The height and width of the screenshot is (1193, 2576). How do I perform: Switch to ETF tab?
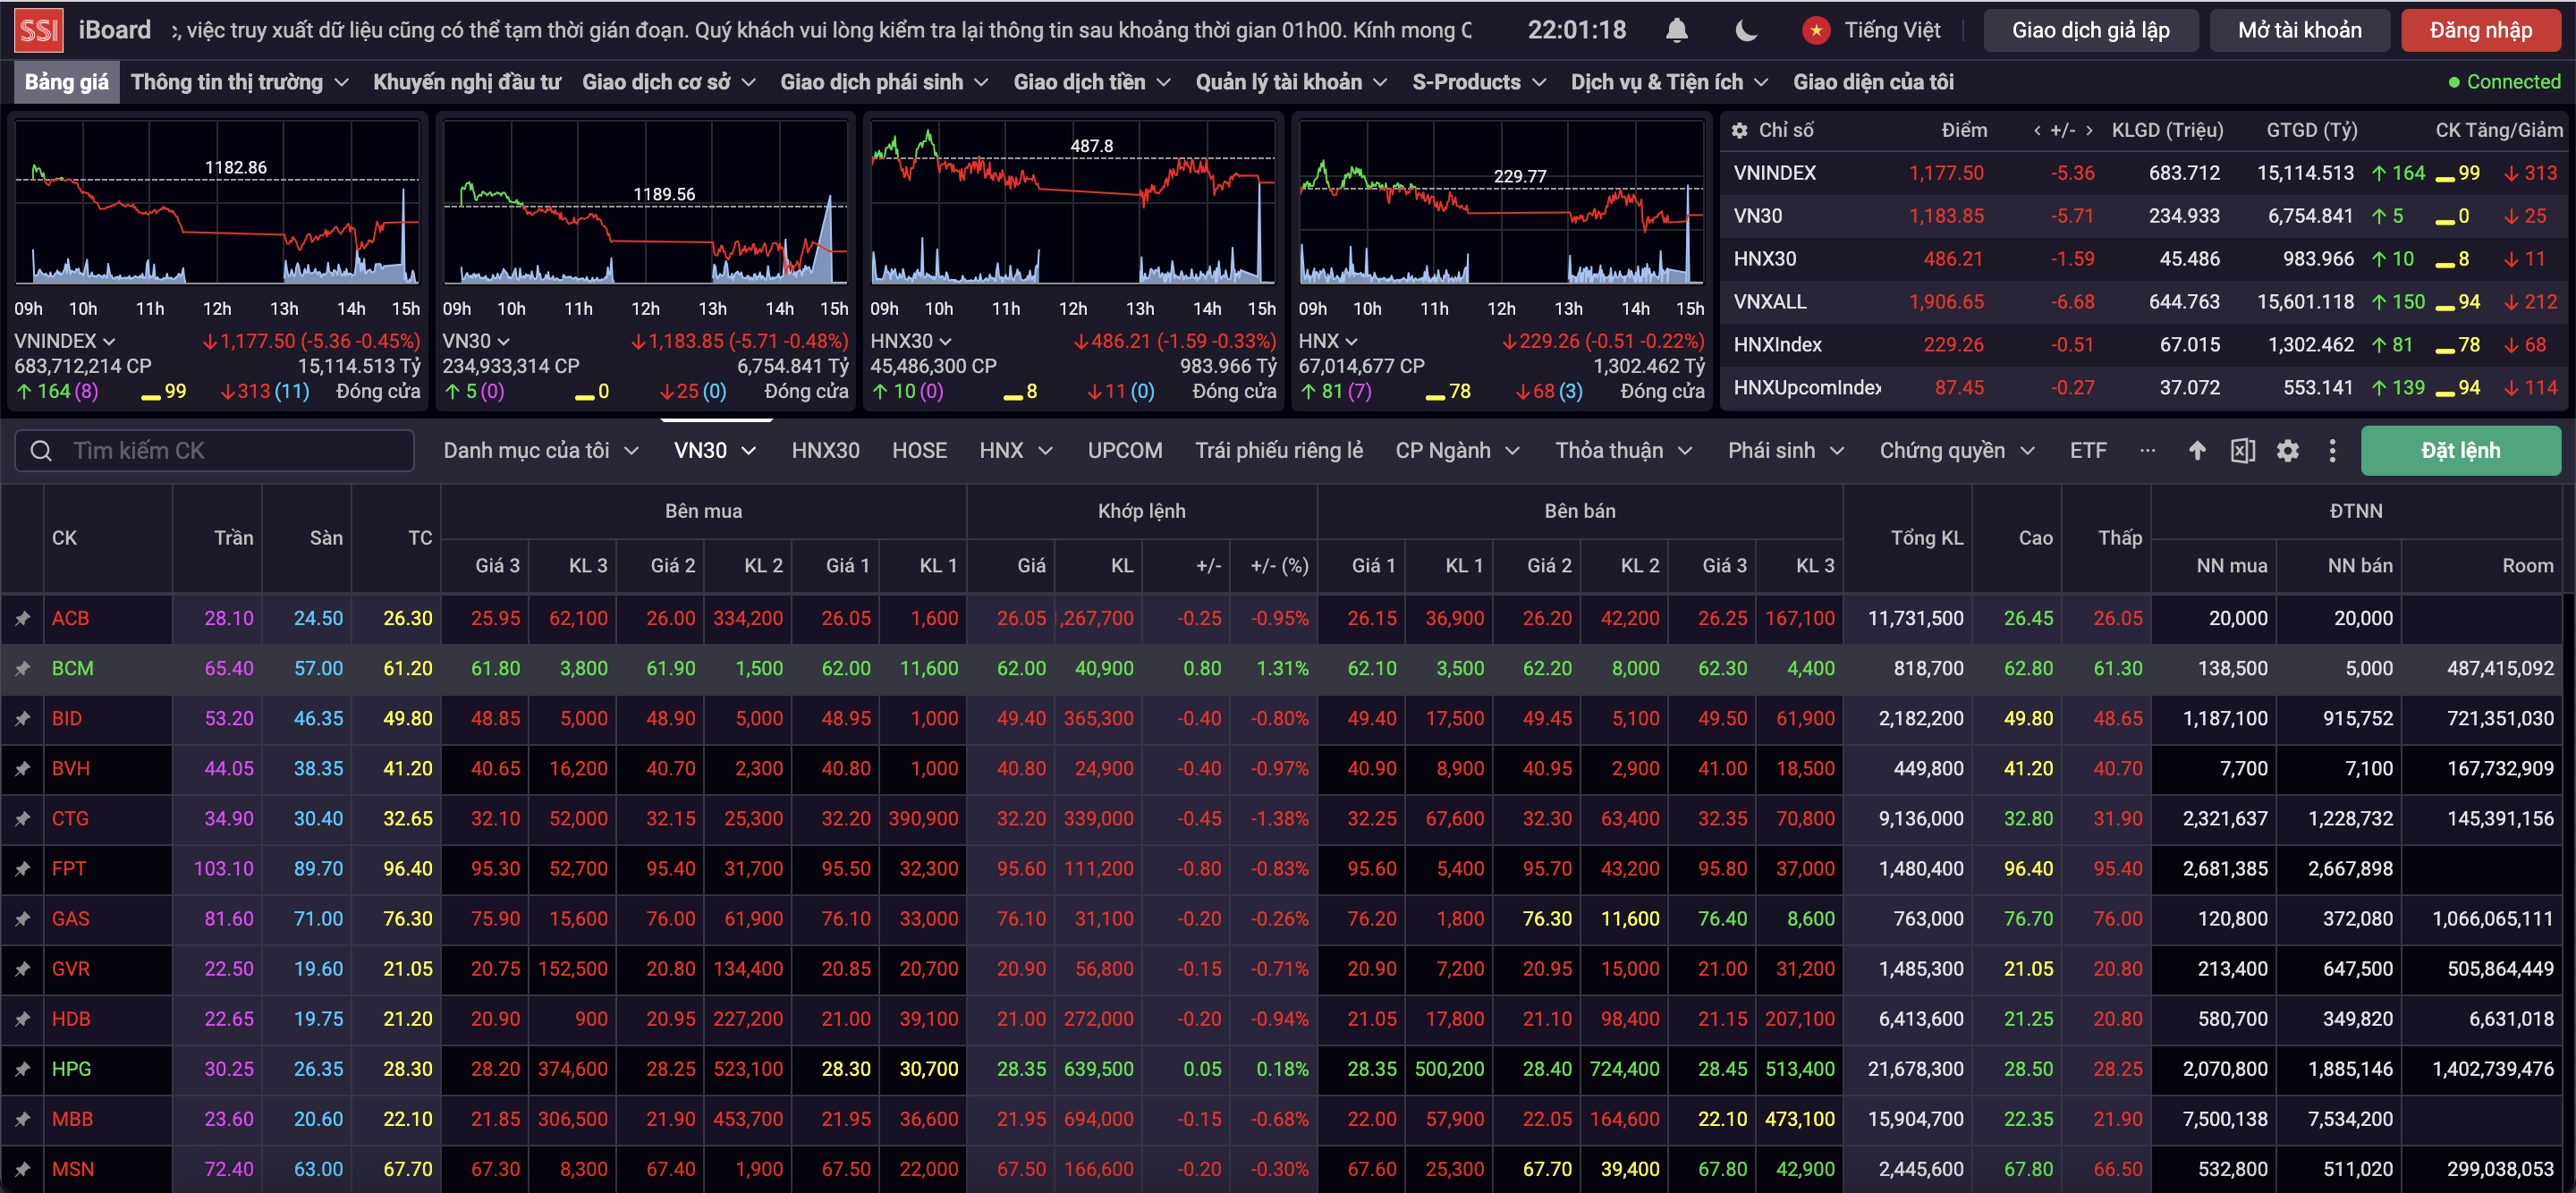tap(2088, 451)
